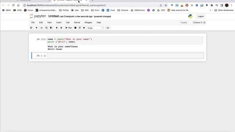Rename the notebook title Untitled
Image resolution: width=235 pixels, height=132 pixels.
53,16
